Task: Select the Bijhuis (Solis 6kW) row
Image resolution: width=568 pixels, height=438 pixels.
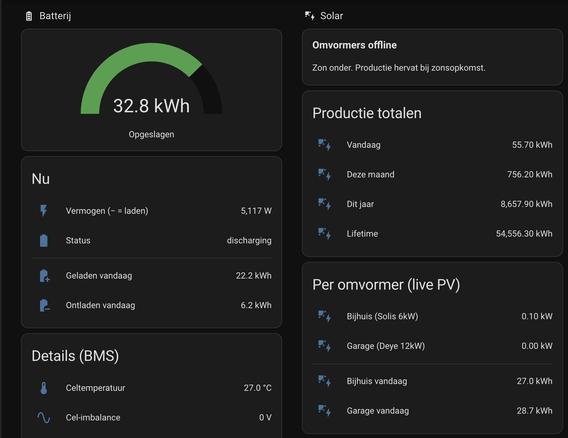Action: 432,316
